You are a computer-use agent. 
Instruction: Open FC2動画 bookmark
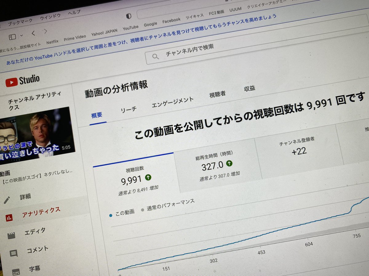click(216, 13)
